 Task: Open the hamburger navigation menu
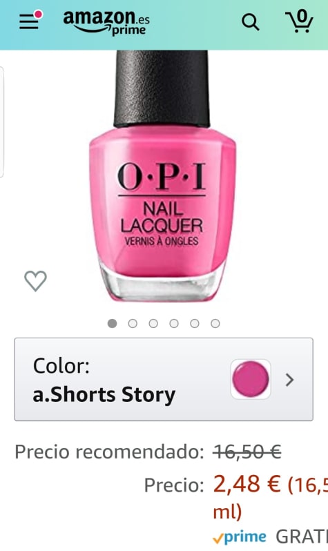tap(29, 22)
